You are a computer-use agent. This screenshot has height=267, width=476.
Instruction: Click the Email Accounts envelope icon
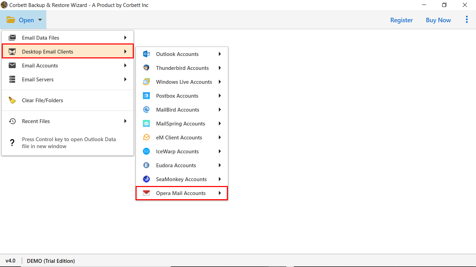point(12,65)
